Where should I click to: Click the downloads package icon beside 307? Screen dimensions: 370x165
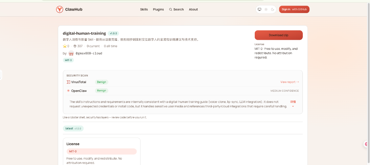75,46
